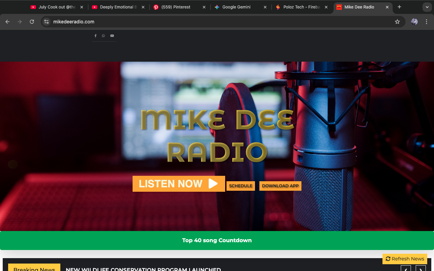Open the YouTube social icon link
This screenshot has height=271, width=434.
pyautogui.click(x=112, y=36)
